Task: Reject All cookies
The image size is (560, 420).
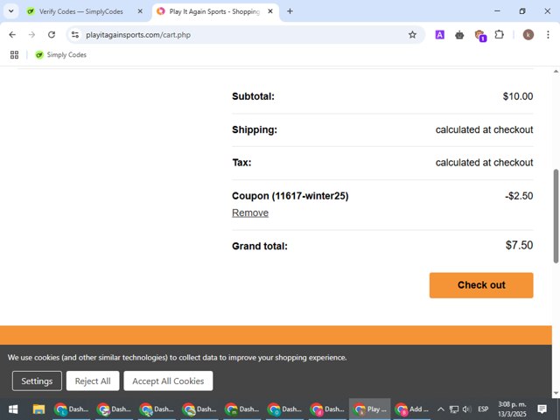Action: 93,381
